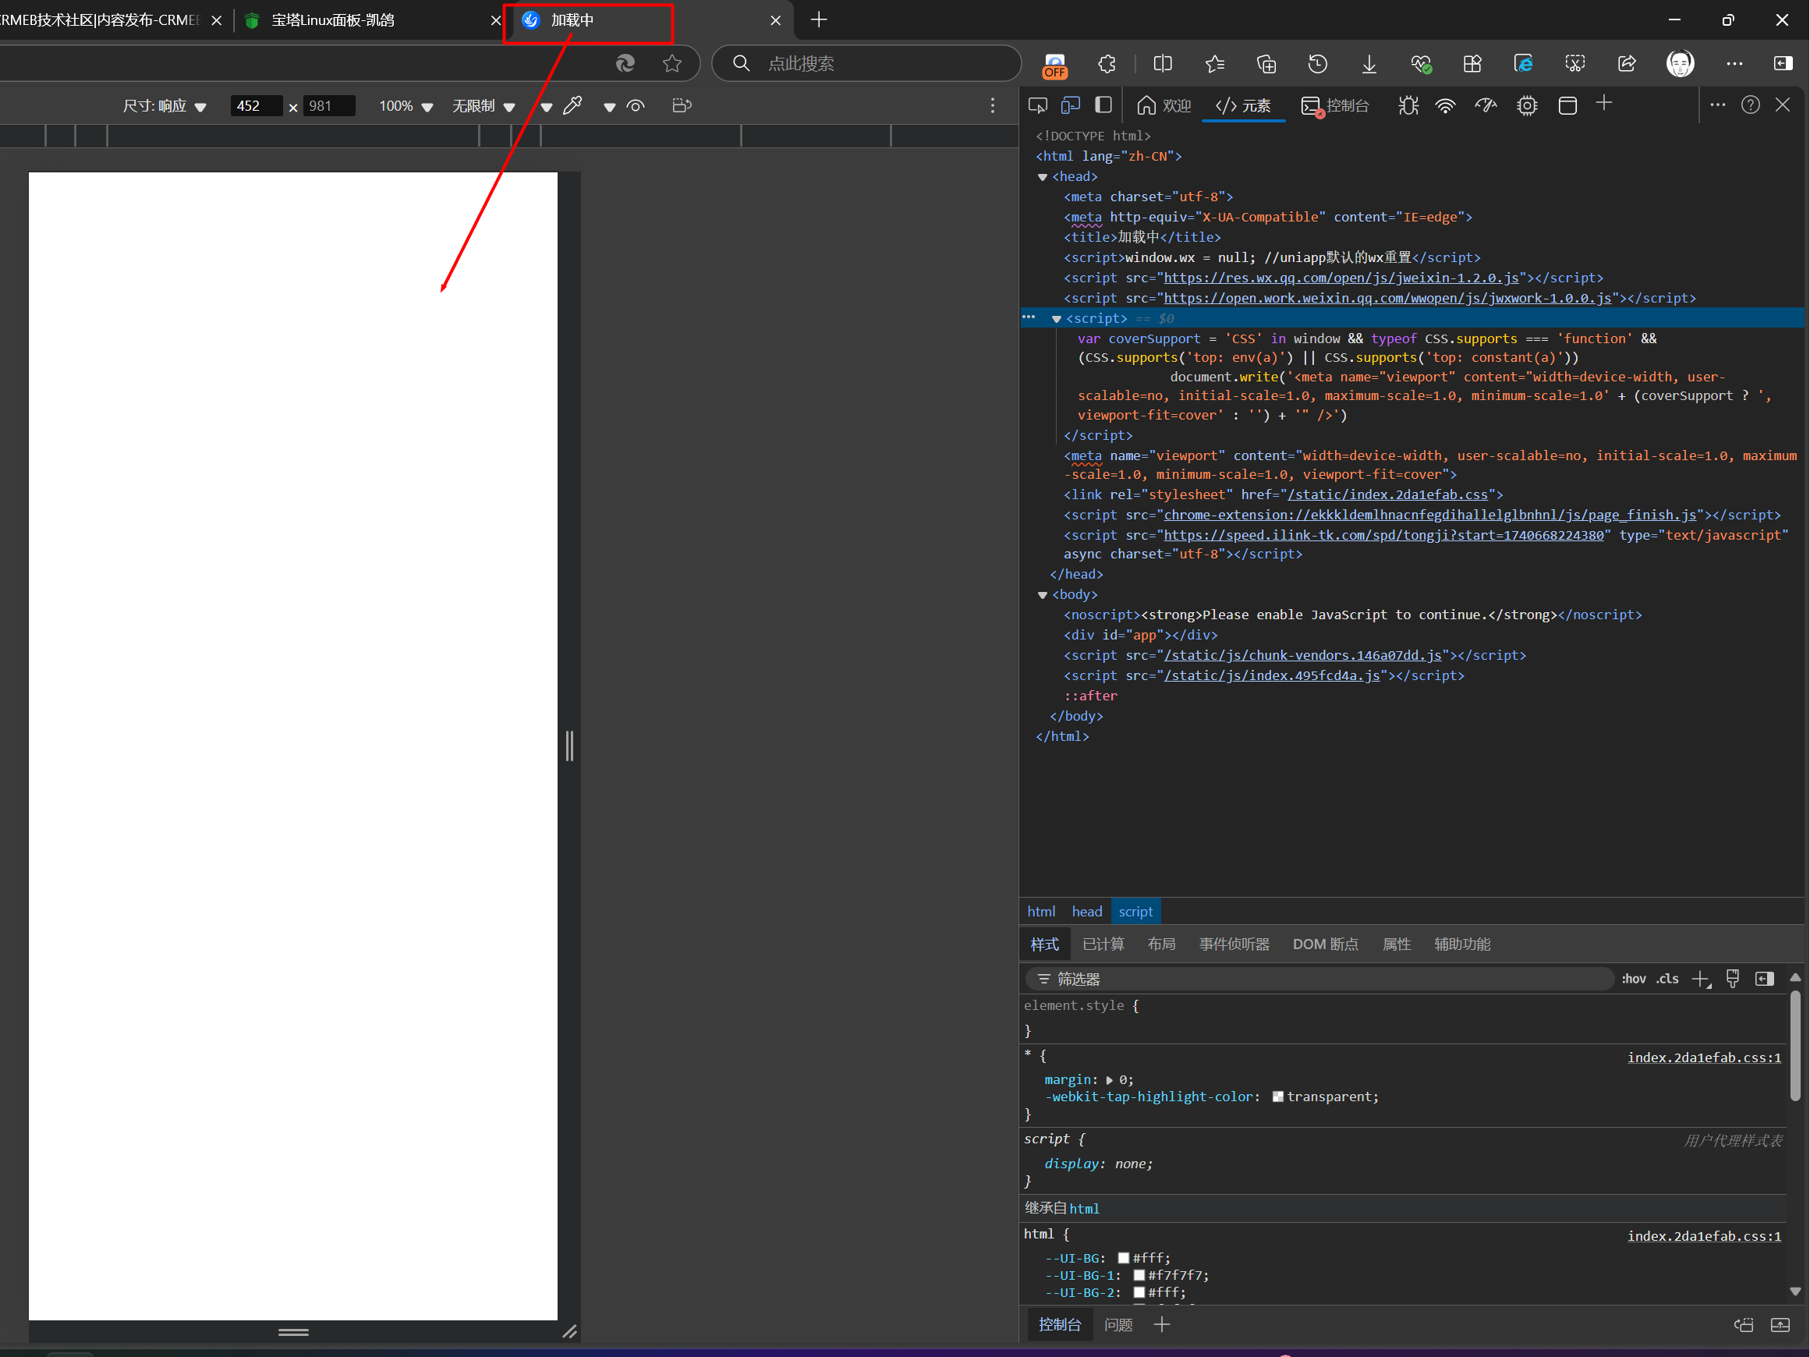Toggle the computed styles sidebar pane
Screen dimensions: 1810x1357
pos(1764,979)
